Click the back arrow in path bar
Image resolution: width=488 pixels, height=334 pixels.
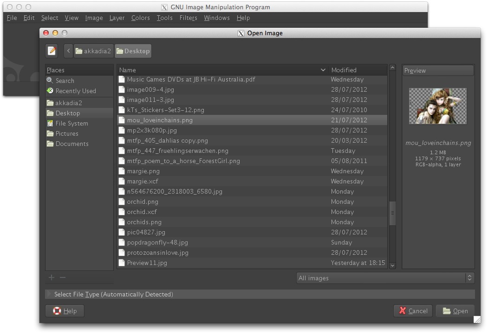[x=68, y=50]
